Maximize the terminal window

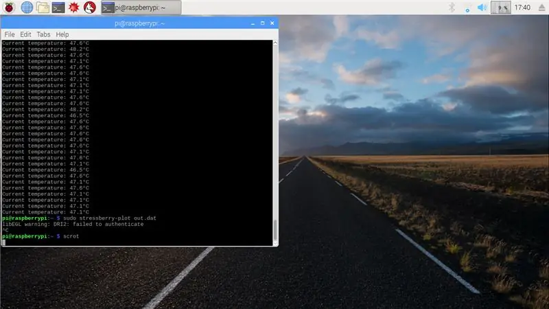pyautogui.click(x=263, y=23)
